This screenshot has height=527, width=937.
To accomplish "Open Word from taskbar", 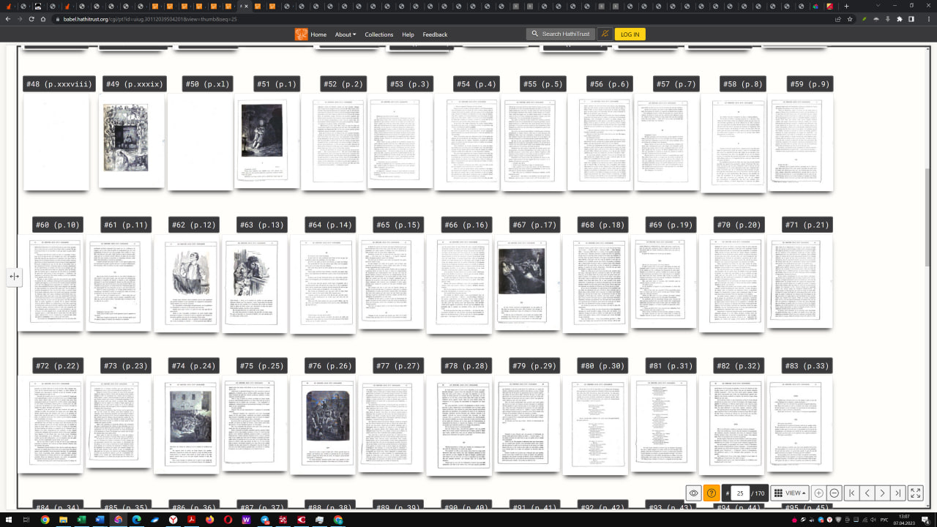I will (100, 520).
